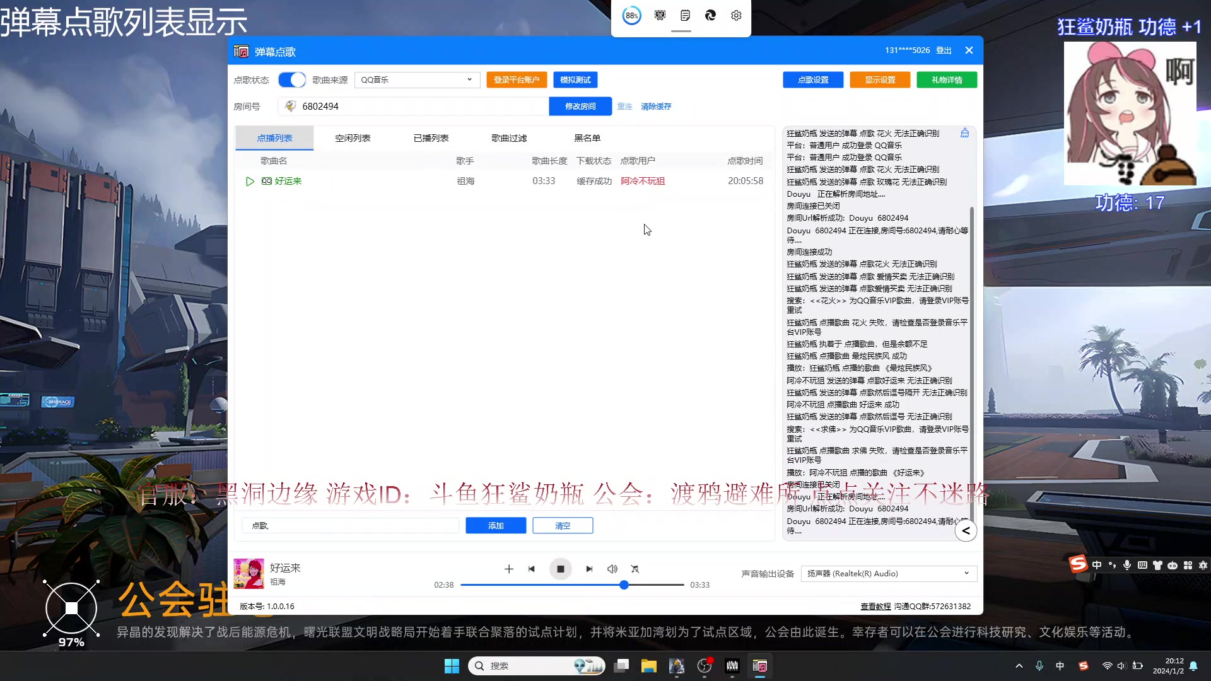Click the 88% circular indicator in floating toolbar
1211x681 pixels.
pyautogui.click(x=631, y=16)
